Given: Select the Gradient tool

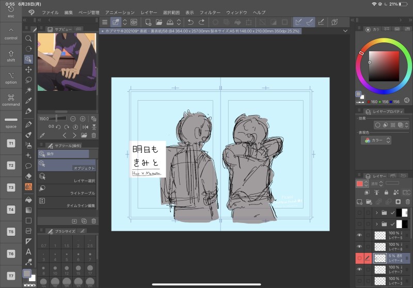Looking at the screenshot, I should [x=28, y=210].
